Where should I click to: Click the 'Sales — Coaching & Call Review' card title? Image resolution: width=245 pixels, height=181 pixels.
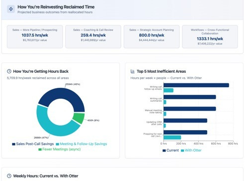coord(93,30)
